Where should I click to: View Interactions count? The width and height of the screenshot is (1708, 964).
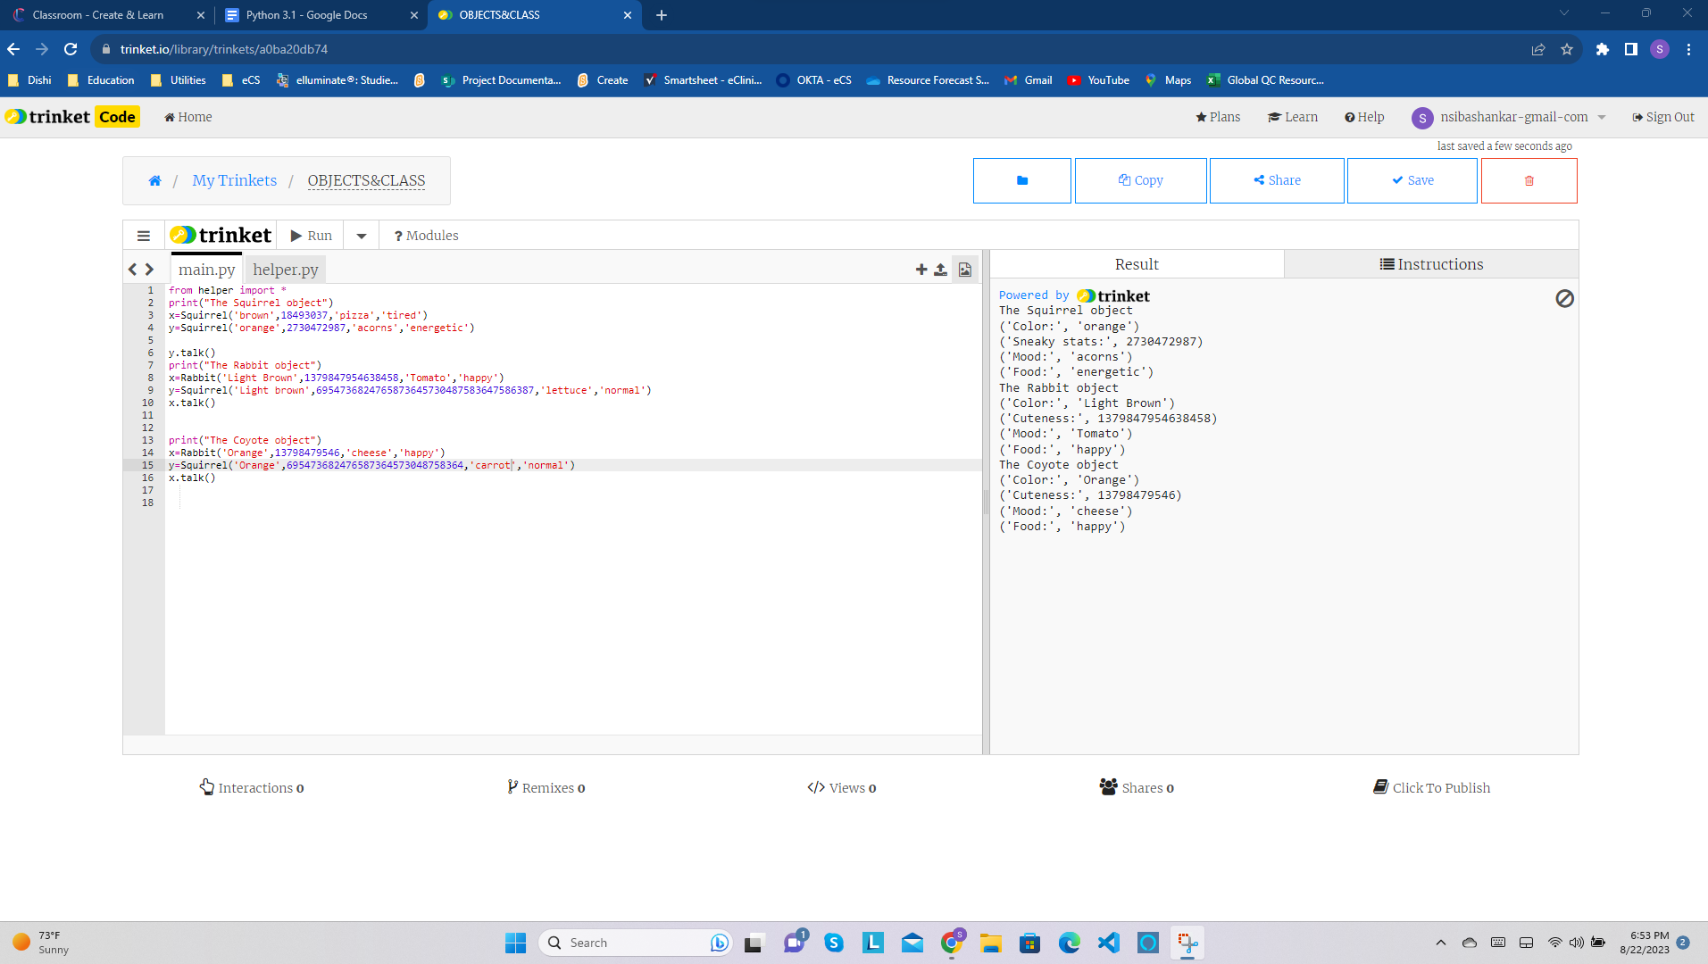[252, 787]
